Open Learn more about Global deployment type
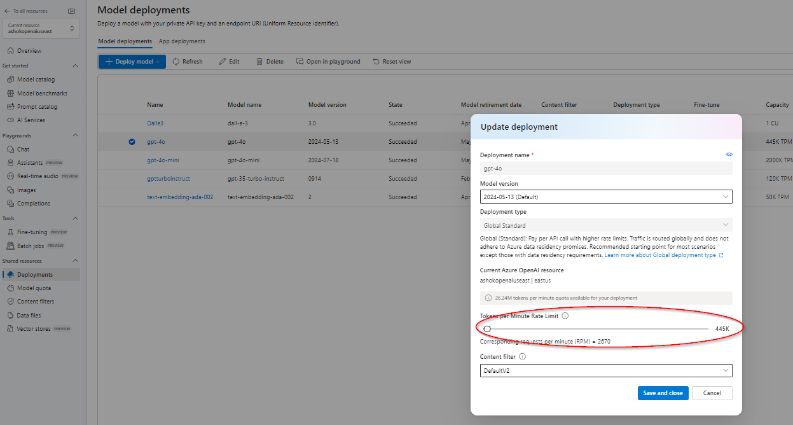The width and height of the screenshot is (793, 425). 664,255
